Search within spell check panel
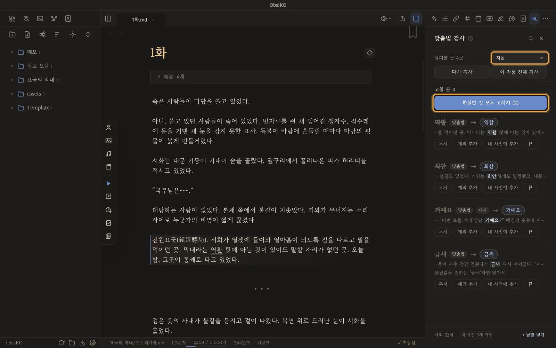The width and height of the screenshot is (556, 348). (x=531, y=39)
